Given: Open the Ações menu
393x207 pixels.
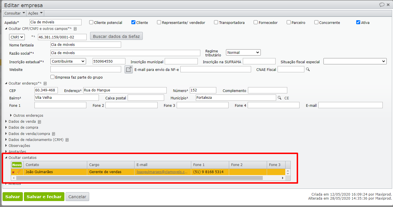Looking at the screenshot, I should click(x=35, y=13).
